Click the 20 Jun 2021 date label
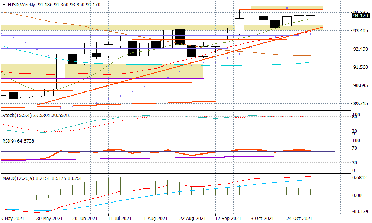372x223 pixels. tap(85, 219)
